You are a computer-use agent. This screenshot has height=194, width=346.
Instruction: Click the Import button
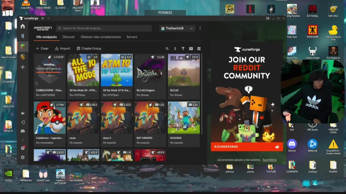[62, 48]
